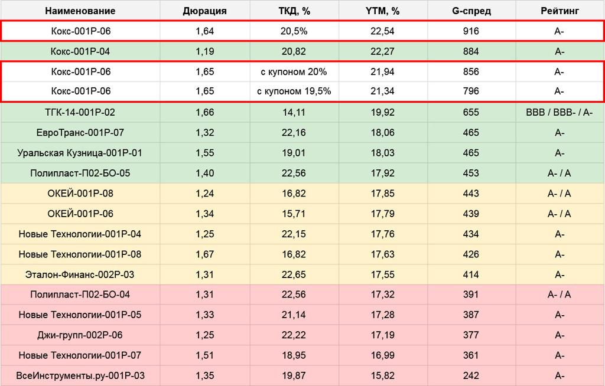The width and height of the screenshot is (605, 386).
Task: Click the Эталон-Финанс-002Р-03 name cell
Action: click(80, 274)
